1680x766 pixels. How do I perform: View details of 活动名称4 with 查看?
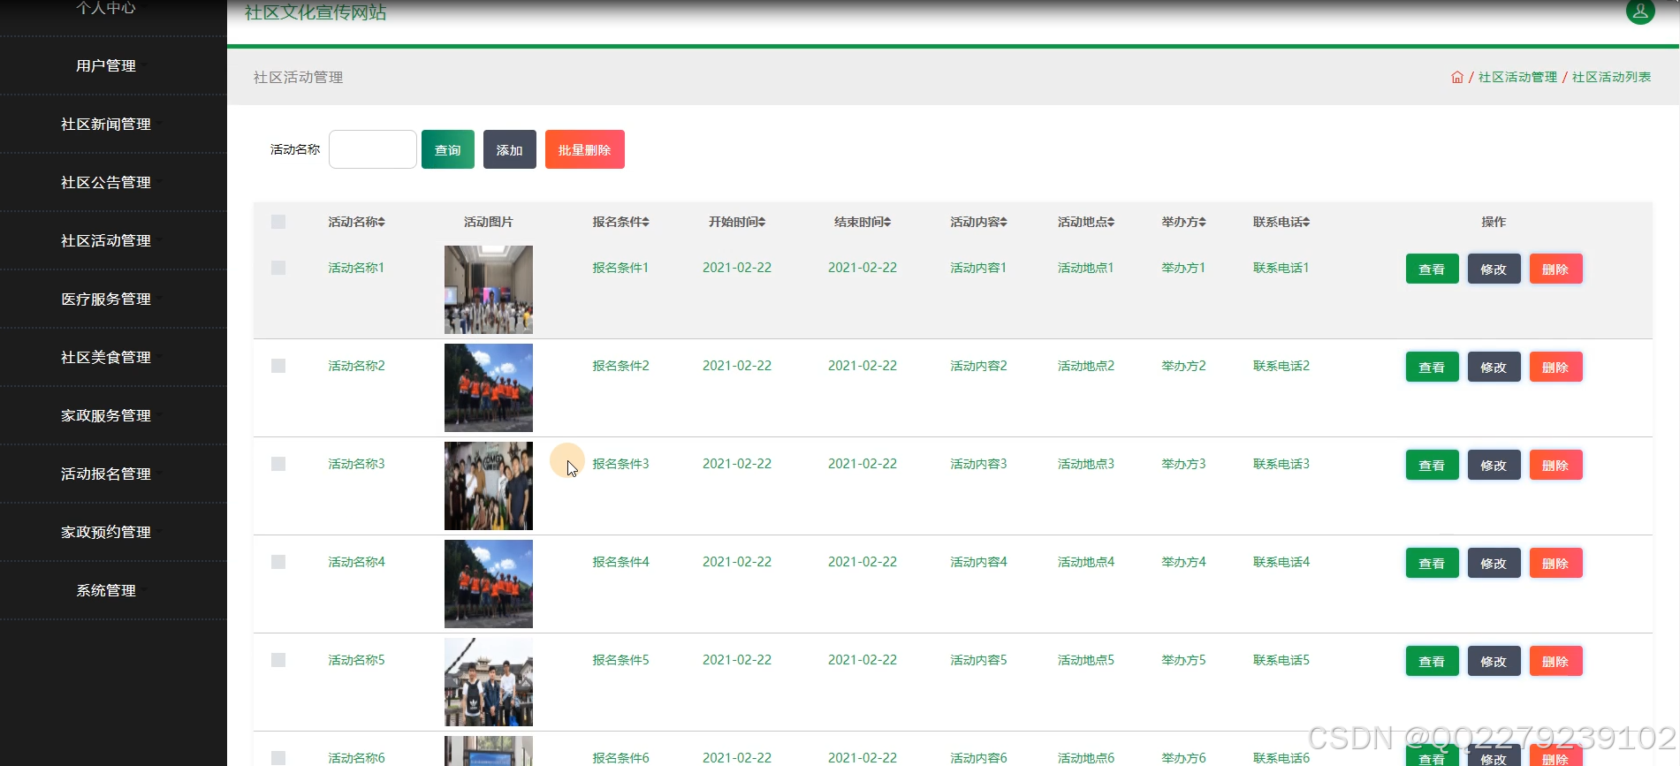1432,563
